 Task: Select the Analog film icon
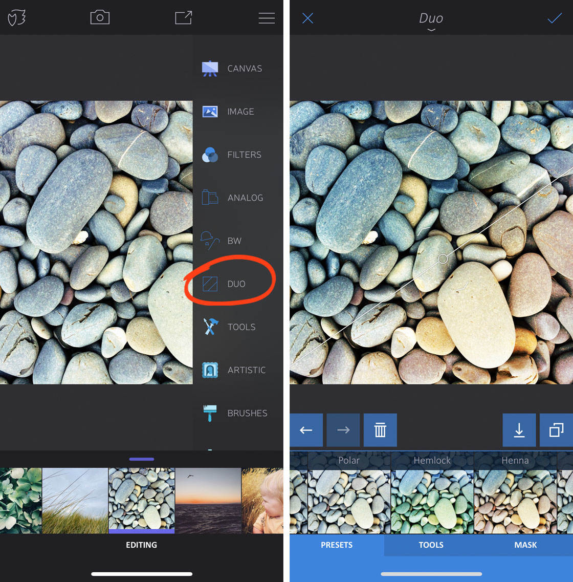click(x=210, y=197)
